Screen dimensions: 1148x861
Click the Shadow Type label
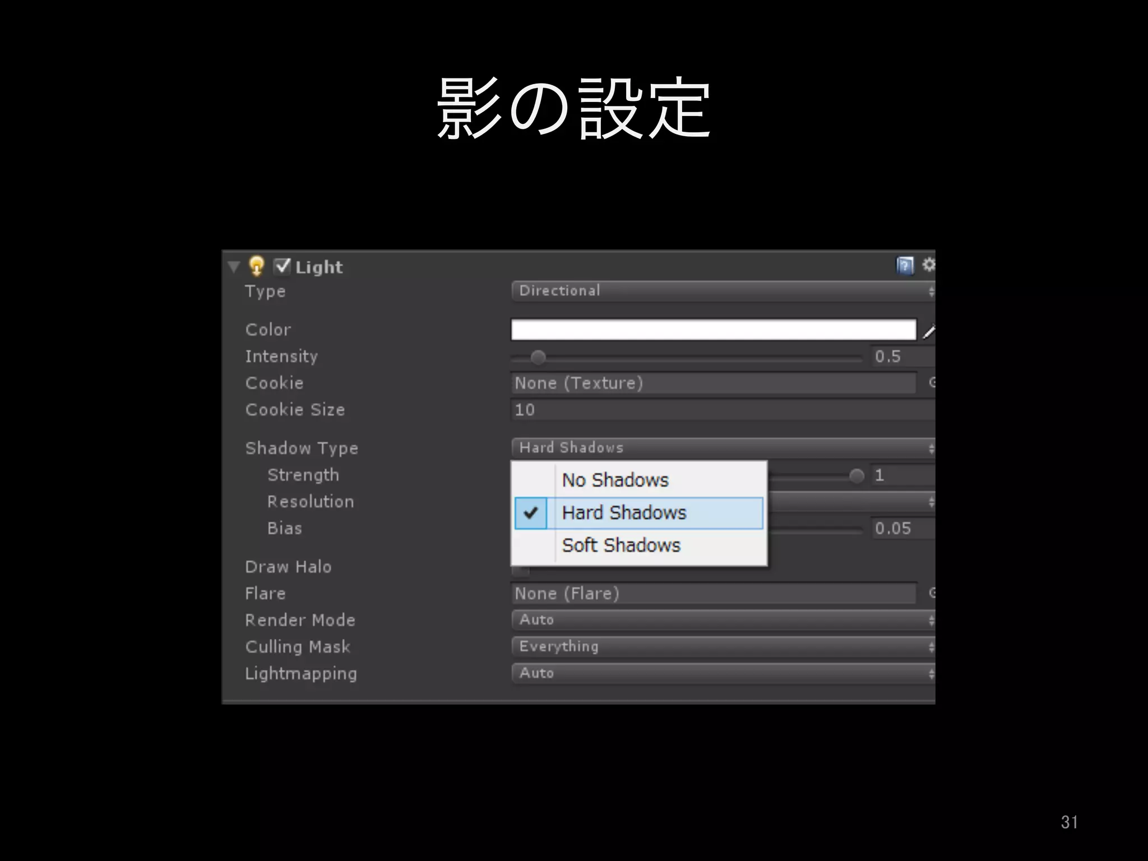[x=302, y=448]
